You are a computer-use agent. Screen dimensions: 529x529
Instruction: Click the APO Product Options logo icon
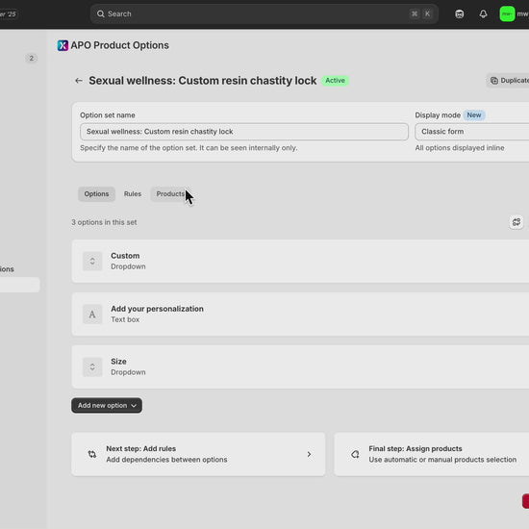tap(63, 45)
